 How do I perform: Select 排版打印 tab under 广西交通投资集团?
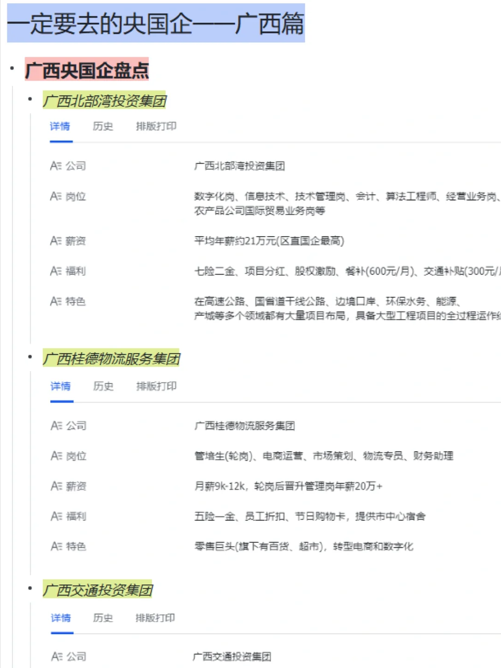155,618
